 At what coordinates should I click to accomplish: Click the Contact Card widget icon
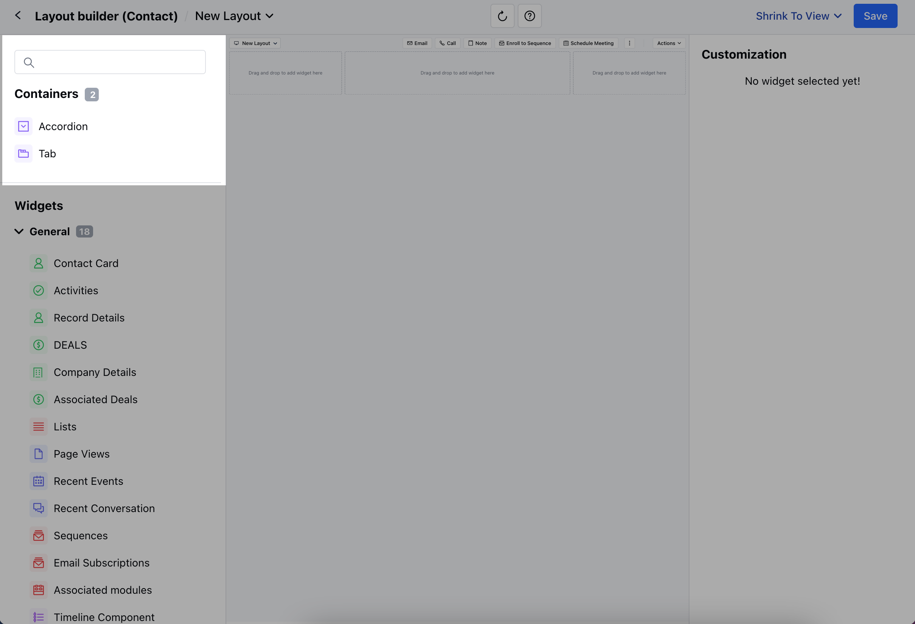pos(39,263)
